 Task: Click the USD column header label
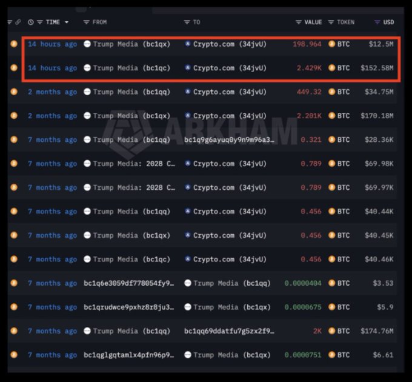pos(388,22)
